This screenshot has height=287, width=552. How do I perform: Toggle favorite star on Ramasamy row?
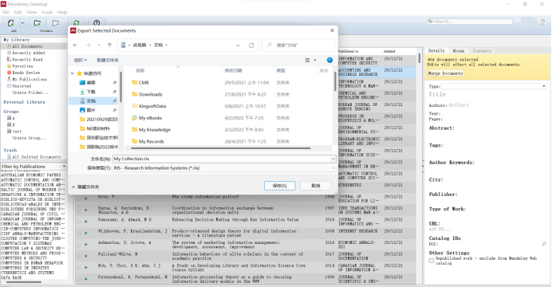coord(79,222)
